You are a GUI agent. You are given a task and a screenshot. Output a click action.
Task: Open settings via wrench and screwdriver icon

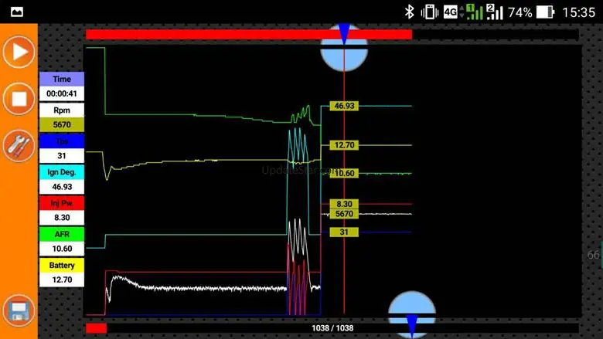pos(19,146)
